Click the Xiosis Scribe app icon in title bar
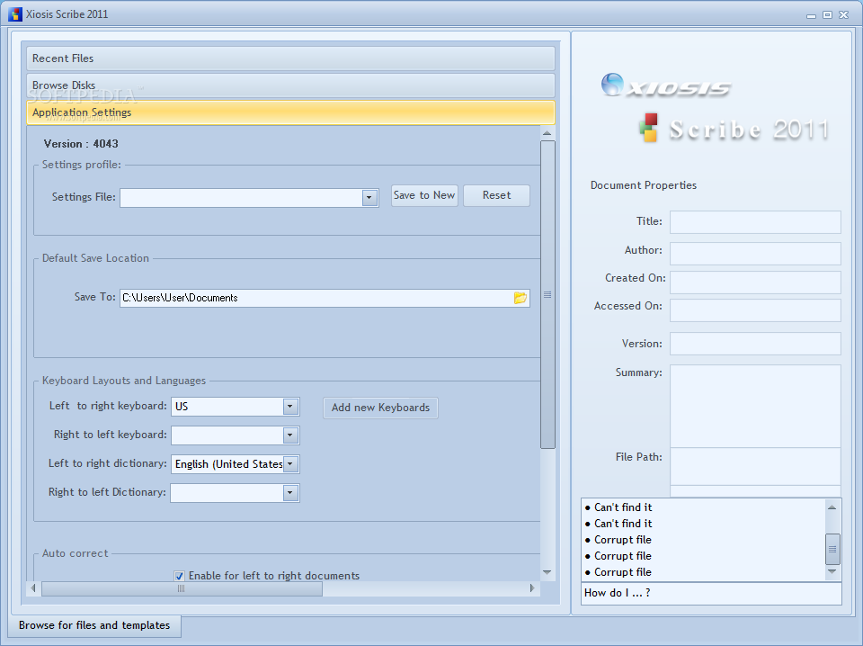 point(15,14)
